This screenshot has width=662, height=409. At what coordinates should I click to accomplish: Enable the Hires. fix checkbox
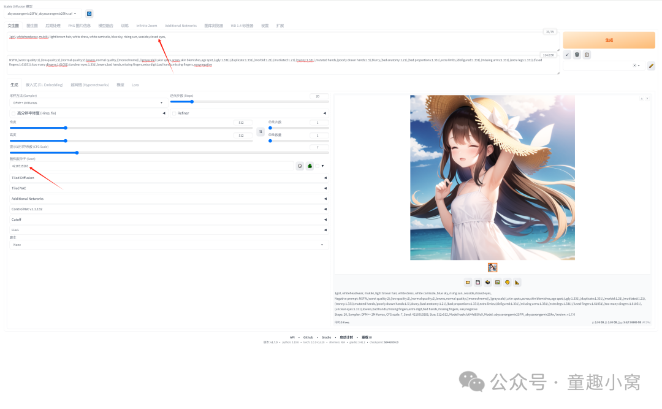[13, 113]
